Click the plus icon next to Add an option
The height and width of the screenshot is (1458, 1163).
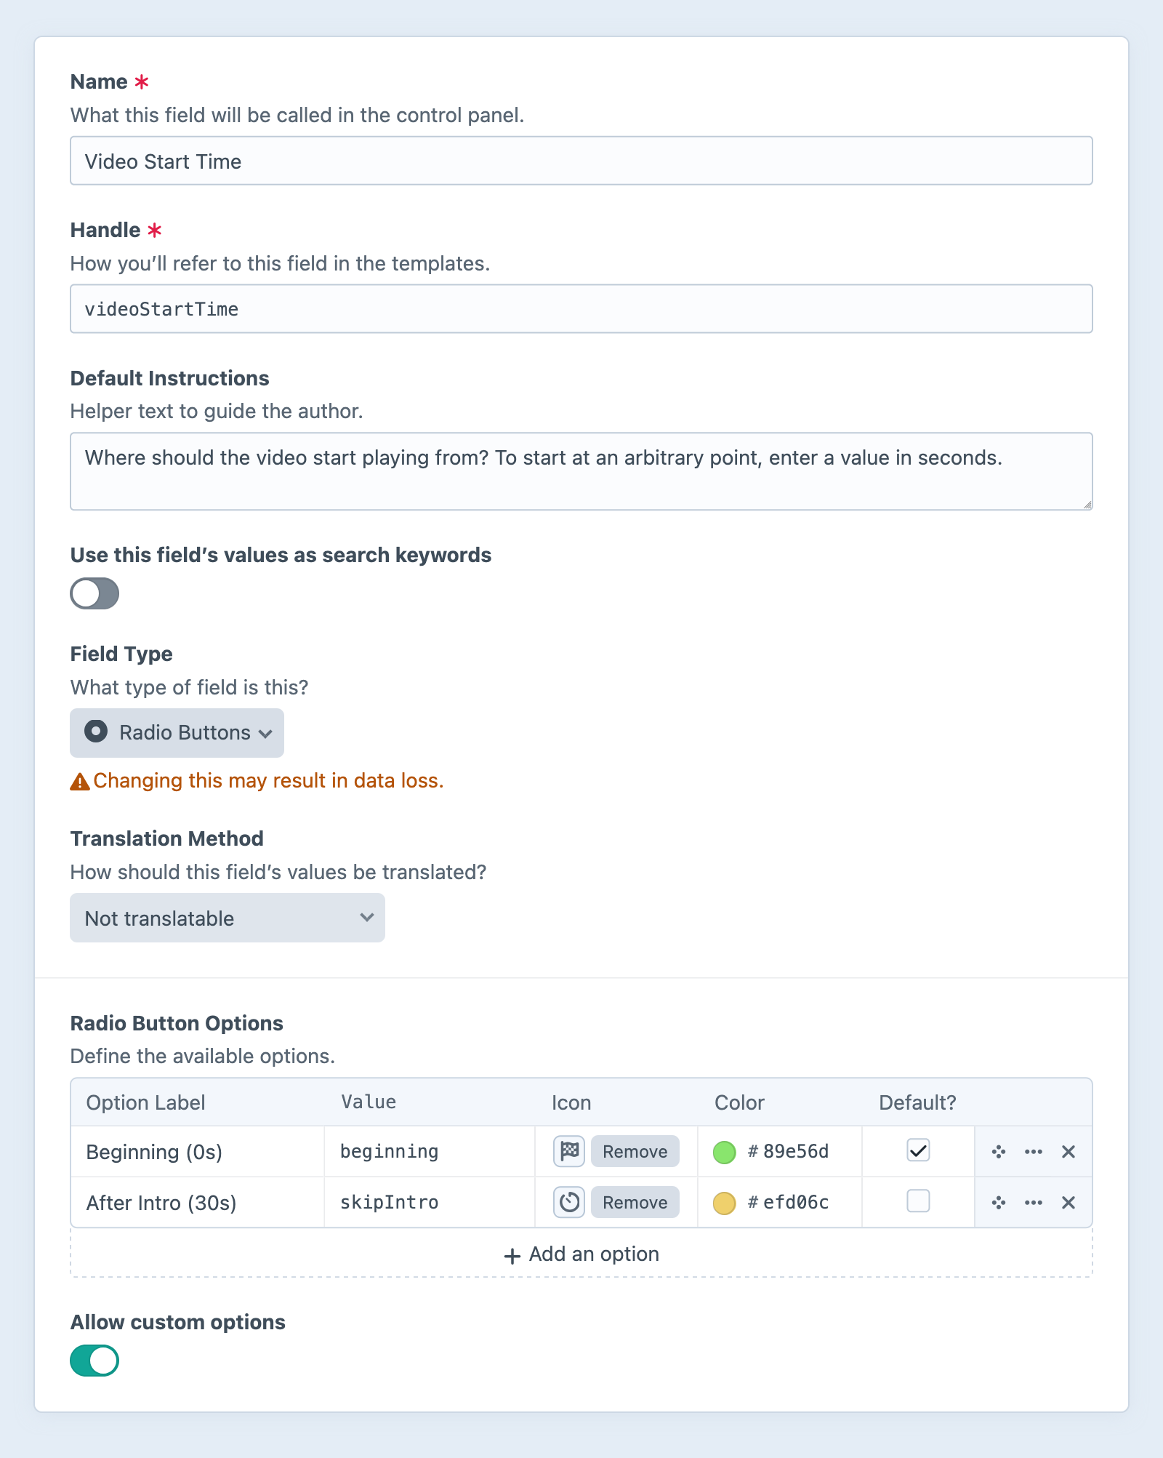511,1254
